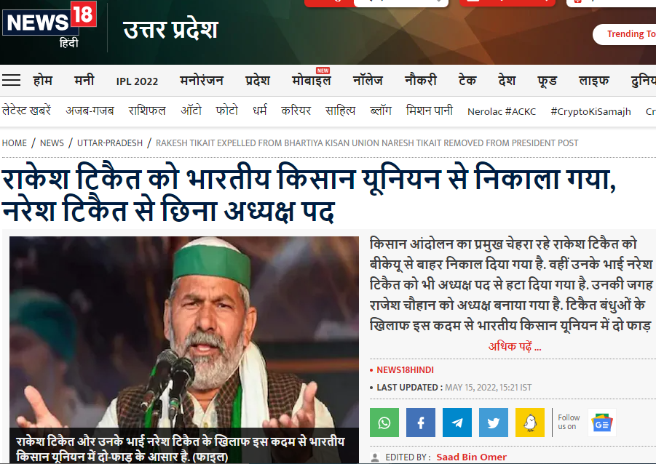Screen dimensions: 656x464
Task: Open the नौकरी navigation tab
Action: (x=420, y=80)
